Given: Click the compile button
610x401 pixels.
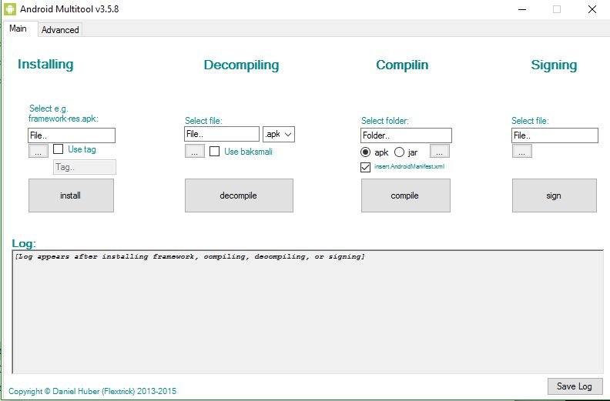Looking at the screenshot, I should click(x=406, y=195).
